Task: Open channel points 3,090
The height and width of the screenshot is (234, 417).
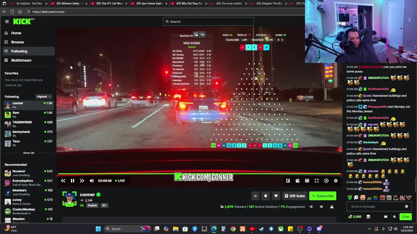Action: (354, 217)
